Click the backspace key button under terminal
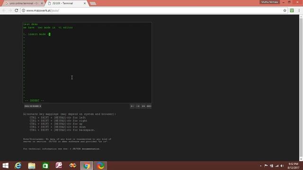The height and width of the screenshot is (170, 303). pyautogui.click(x=143, y=106)
